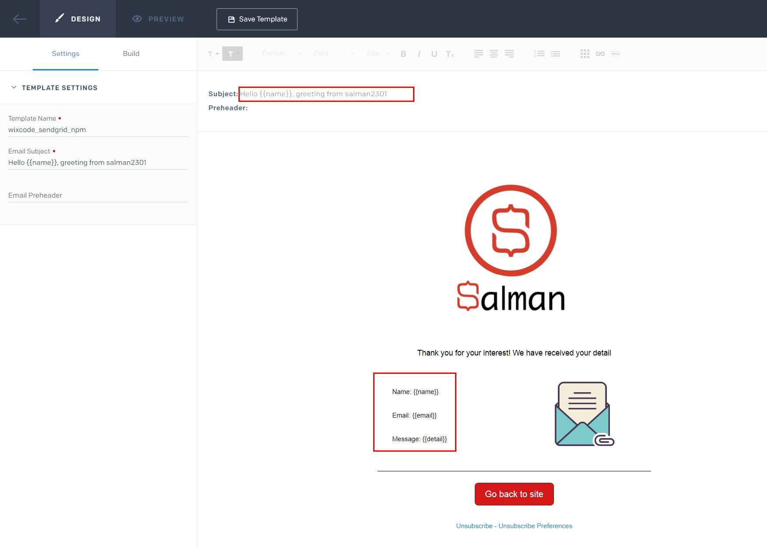
Task: Insert a horizontal line divider
Action: click(x=616, y=53)
